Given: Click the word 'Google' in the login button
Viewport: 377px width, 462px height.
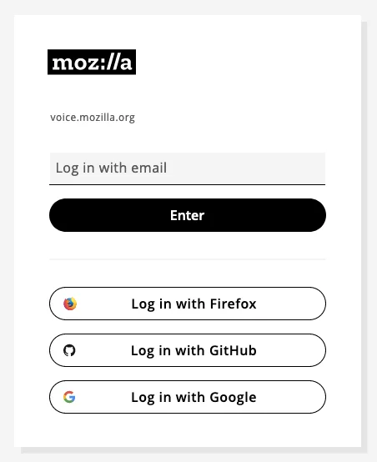Looking at the screenshot, I should (233, 398).
